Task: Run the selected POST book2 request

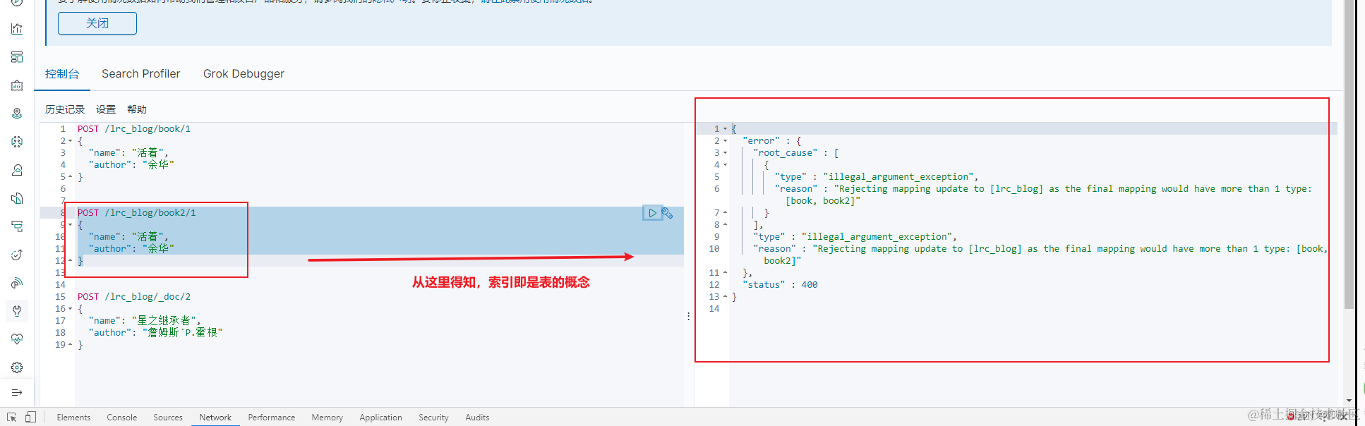Action: [652, 213]
